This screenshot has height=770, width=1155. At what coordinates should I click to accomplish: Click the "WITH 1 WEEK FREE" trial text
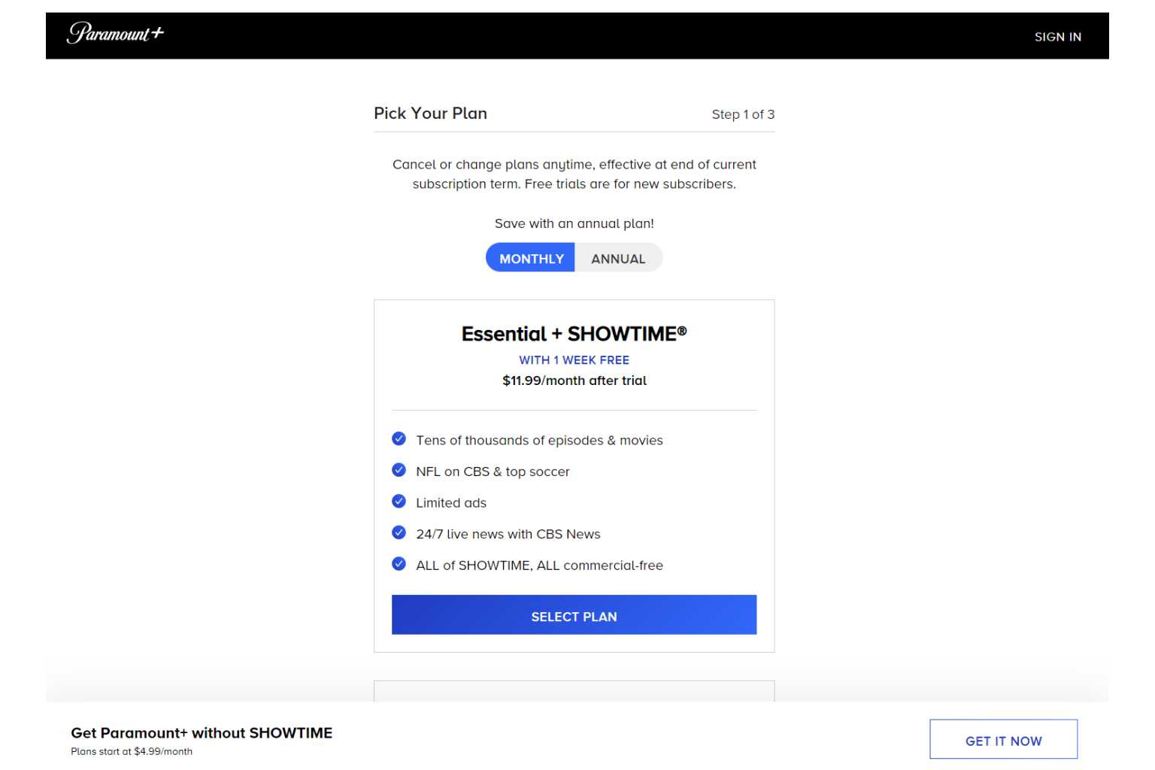coord(574,360)
